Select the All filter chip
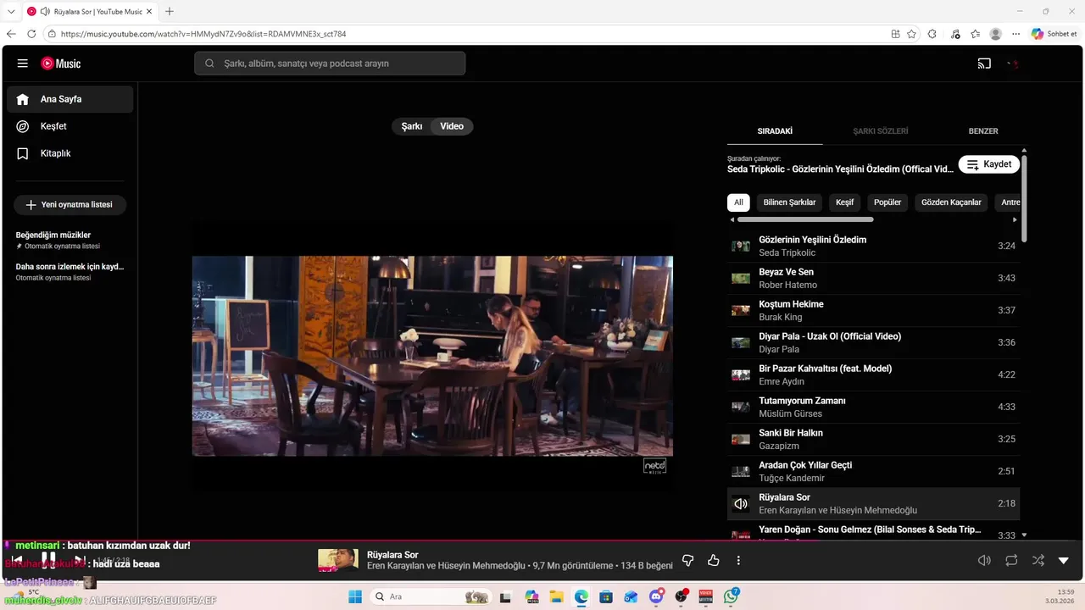This screenshot has width=1085, height=610. (x=738, y=202)
